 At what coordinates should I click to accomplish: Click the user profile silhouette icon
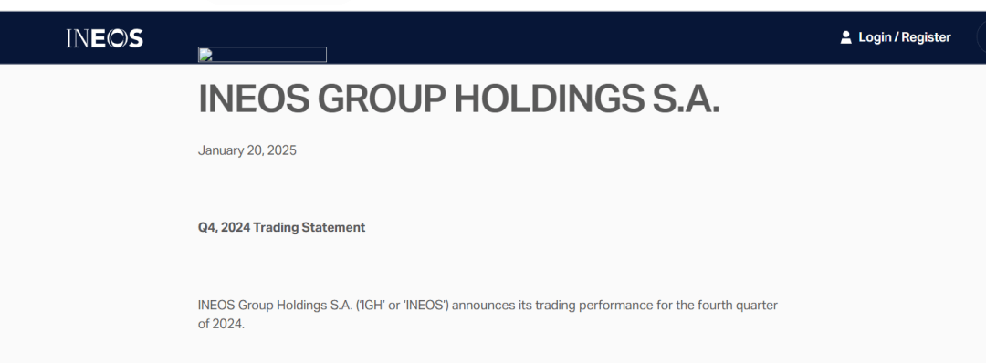click(845, 37)
